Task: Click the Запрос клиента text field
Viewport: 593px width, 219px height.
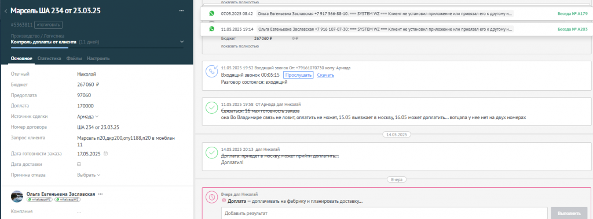Action: (x=126, y=141)
